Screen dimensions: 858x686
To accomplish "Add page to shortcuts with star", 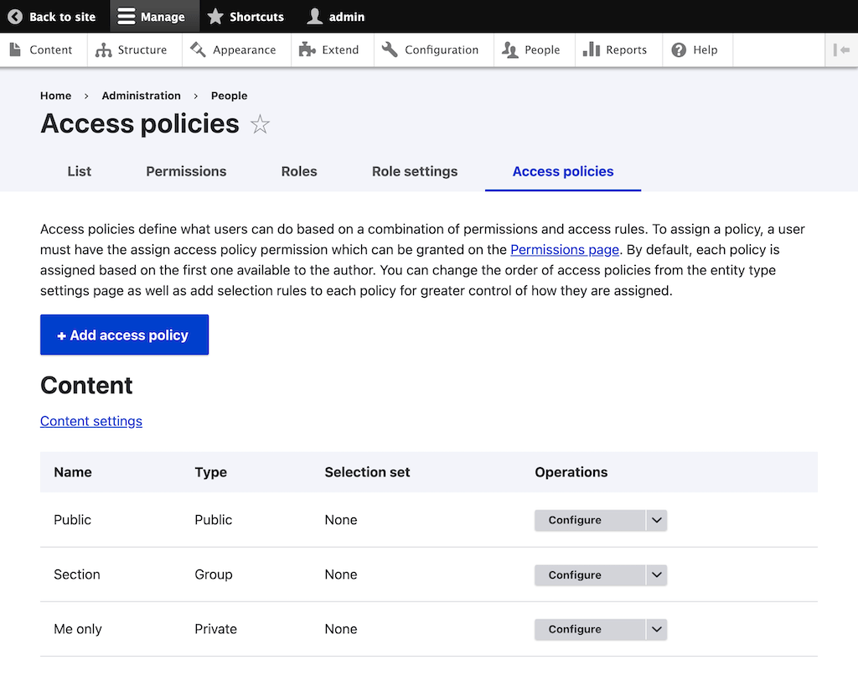I will pyautogui.click(x=261, y=125).
